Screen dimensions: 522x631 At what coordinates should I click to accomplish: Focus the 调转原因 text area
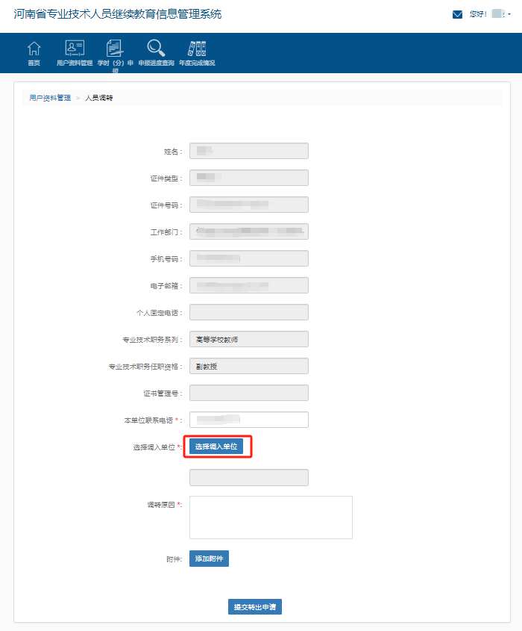[x=271, y=517]
